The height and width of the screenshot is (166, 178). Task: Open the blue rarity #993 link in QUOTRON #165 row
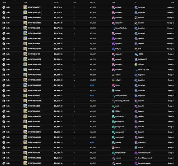pyautogui.click(x=92, y=96)
